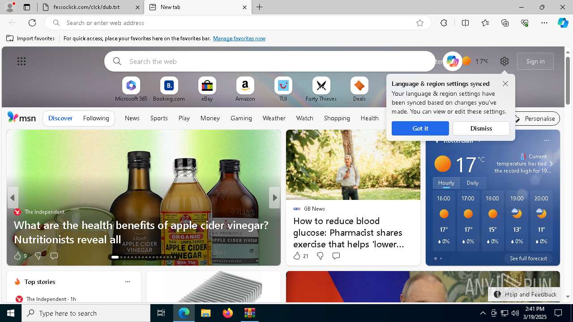The width and height of the screenshot is (573, 322).
Task: Open Top stories more options ellipsis
Action: coord(128,282)
